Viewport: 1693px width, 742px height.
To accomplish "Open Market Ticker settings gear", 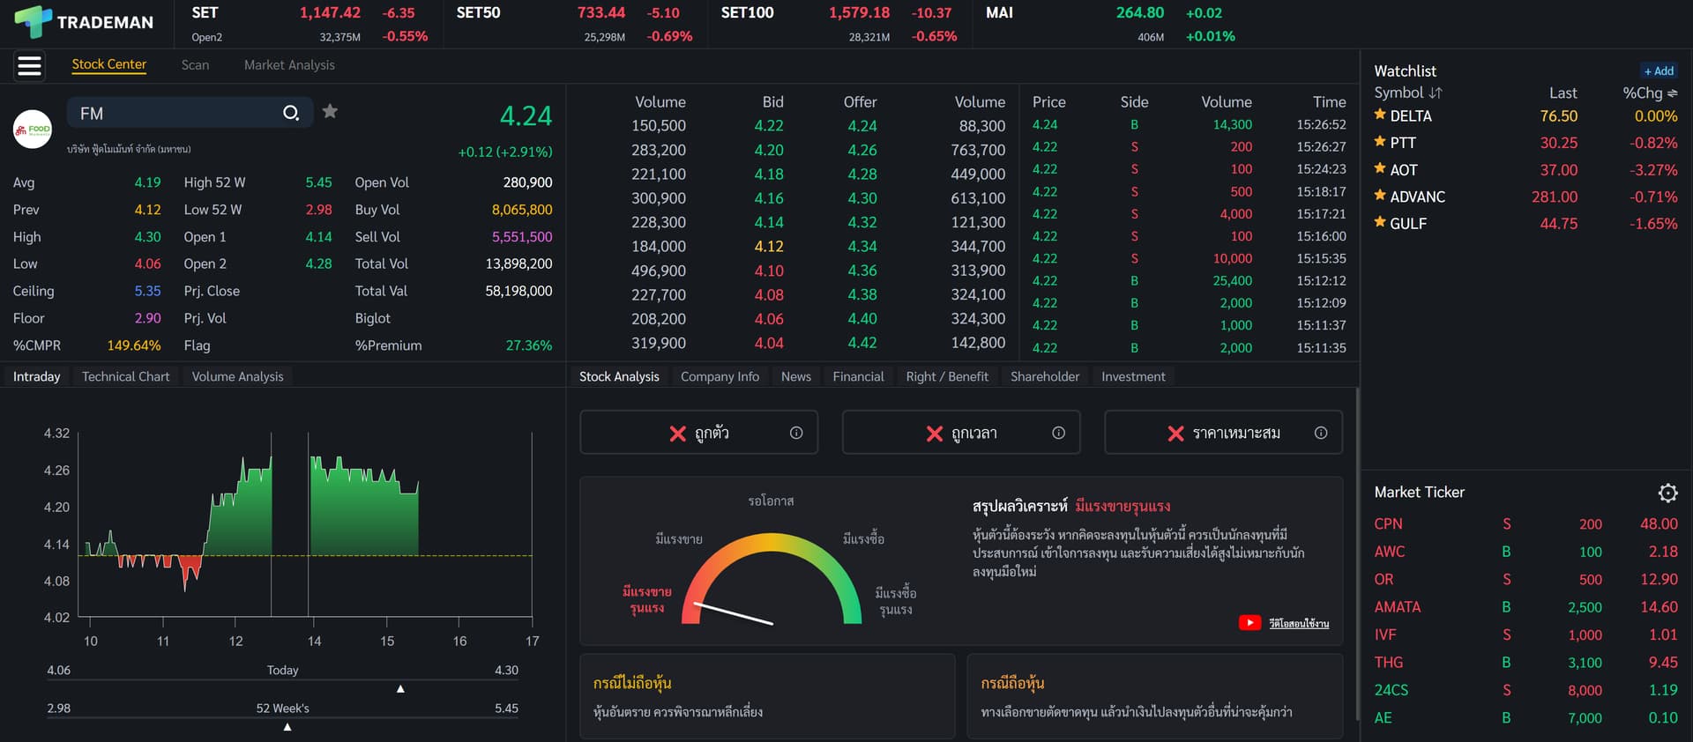I will [1667, 493].
